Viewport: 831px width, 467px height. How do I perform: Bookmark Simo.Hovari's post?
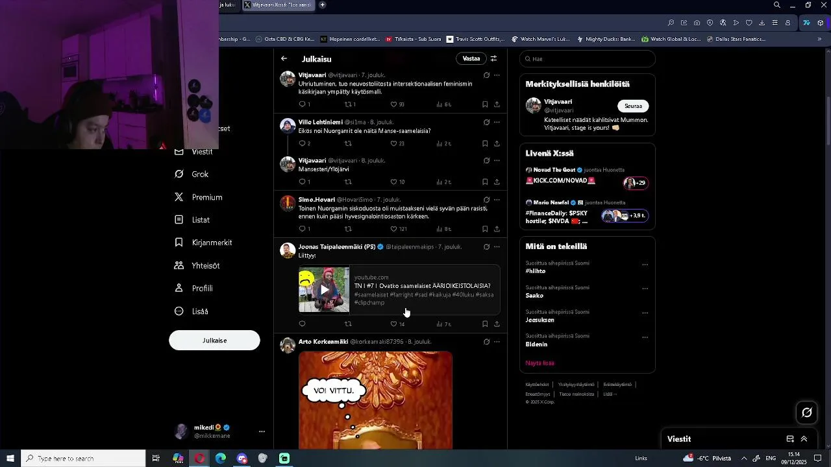tap(485, 229)
